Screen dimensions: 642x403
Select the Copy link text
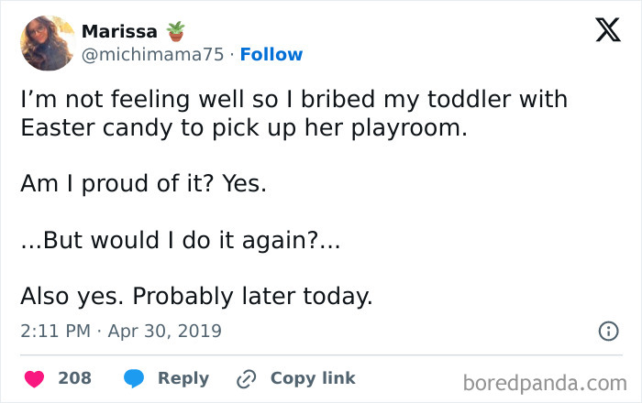pyautogui.click(x=313, y=378)
